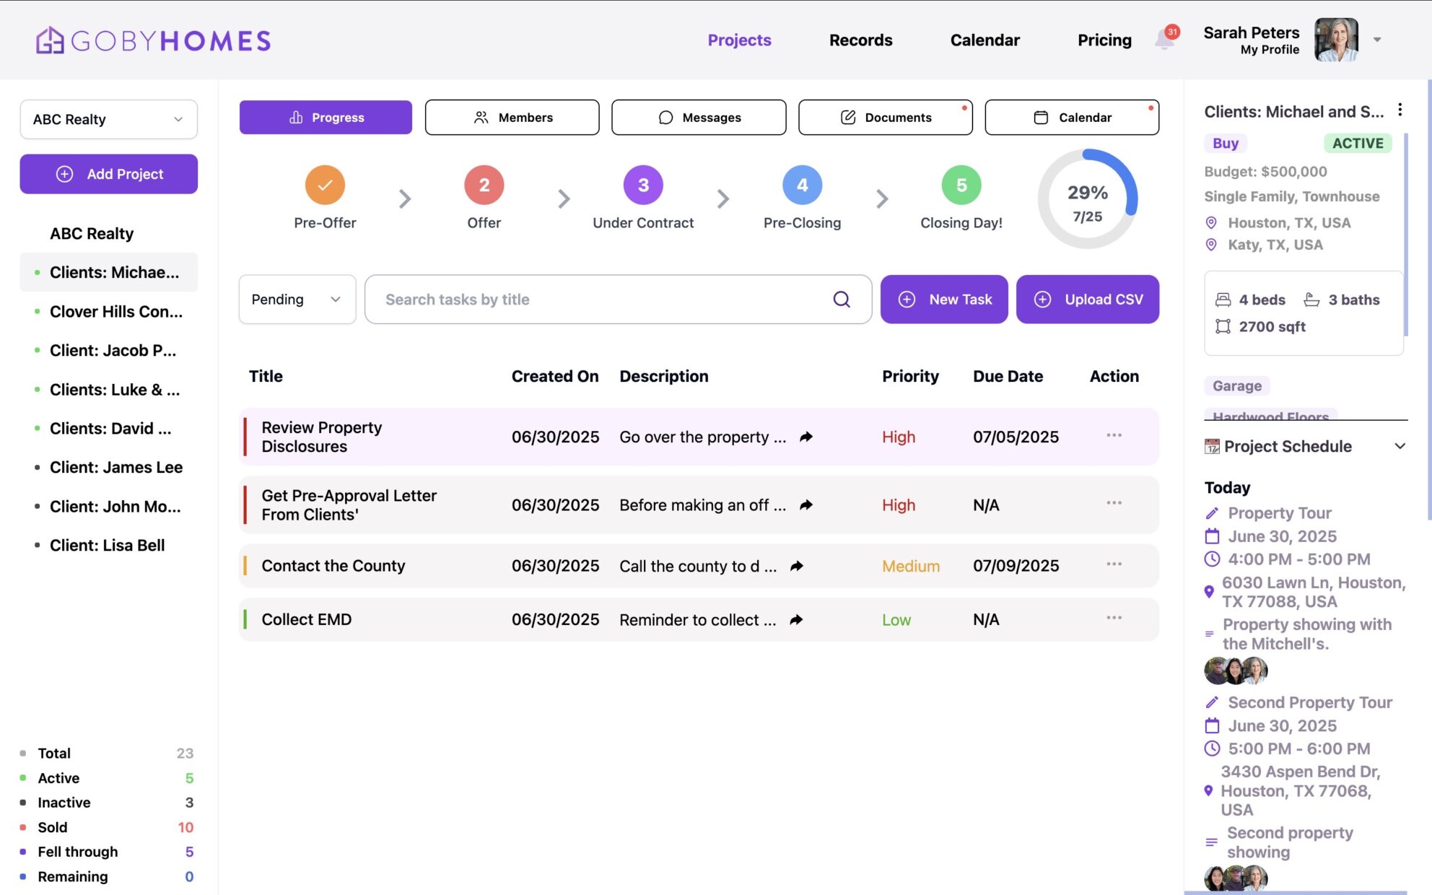Expand description arrow for Collect EMD task
The width and height of the screenshot is (1432, 895).
click(796, 620)
